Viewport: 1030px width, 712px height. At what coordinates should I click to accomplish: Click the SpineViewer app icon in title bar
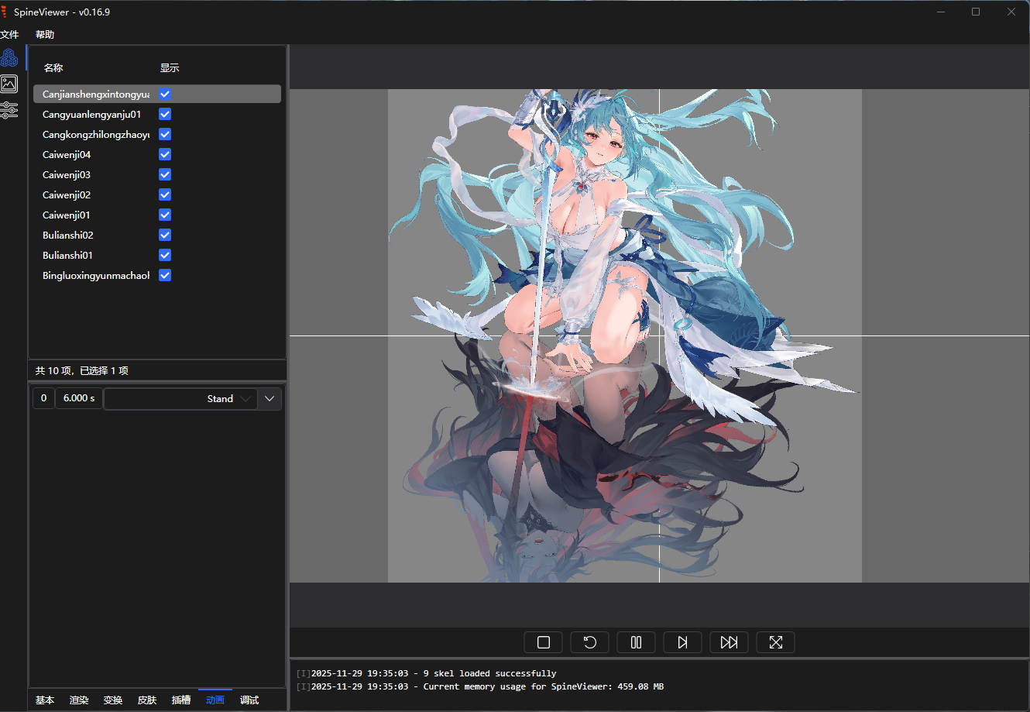coord(5,12)
